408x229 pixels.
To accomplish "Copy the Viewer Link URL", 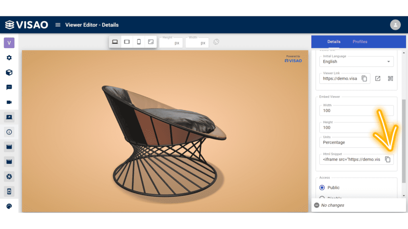I will [x=364, y=78].
